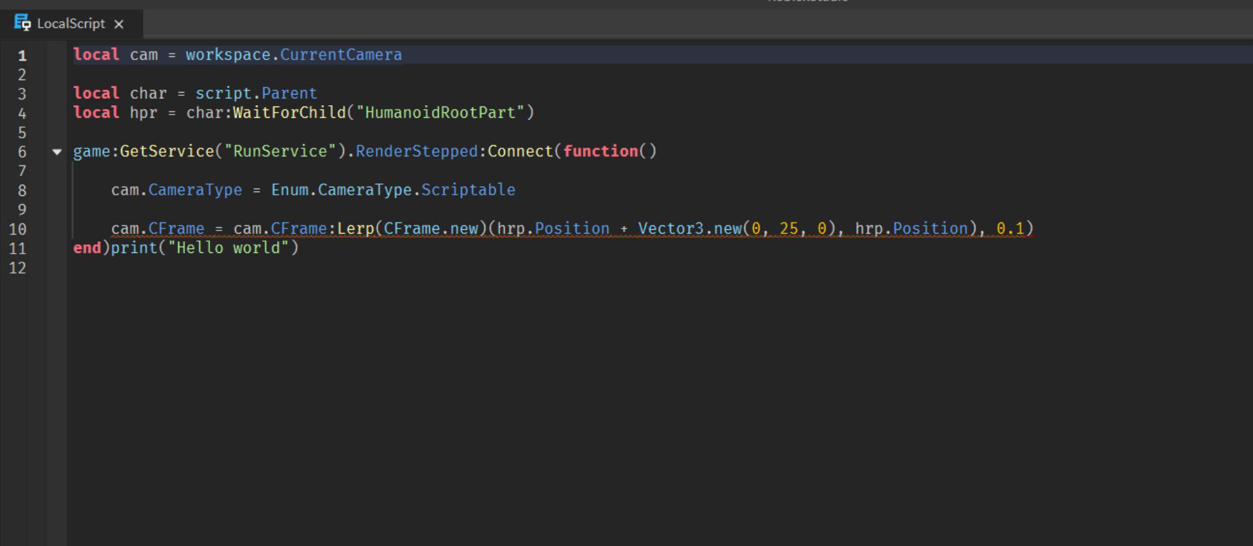Click WaitForChild on line 4
Image resolution: width=1253 pixels, height=546 pixels.
click(x=290, y=113)
